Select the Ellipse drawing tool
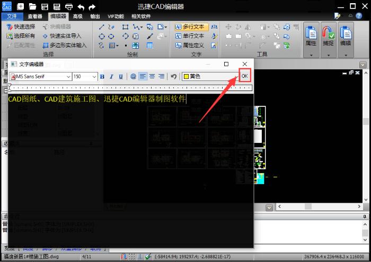The height and width of the screenshot is (262, 371). click(x=111, y=37)
